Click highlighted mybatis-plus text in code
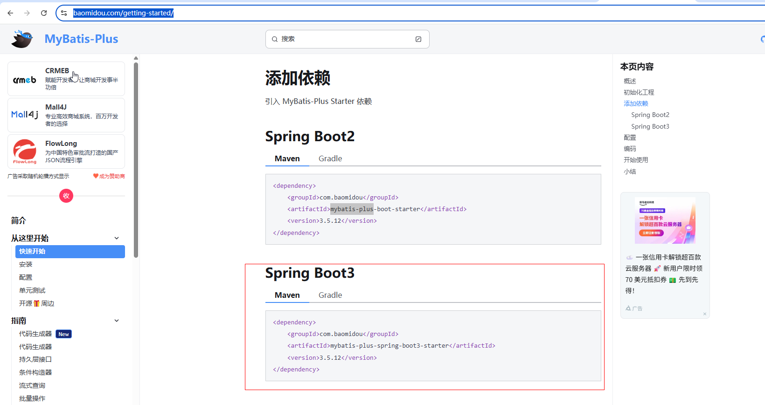Viewport: 765px width, 405px height. point(352,209)
